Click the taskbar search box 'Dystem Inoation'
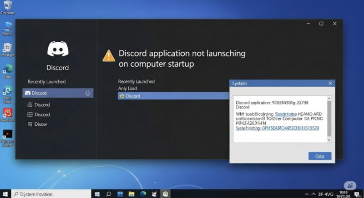Viewport: 364px width, 198px height. click(x=51, y=194)
